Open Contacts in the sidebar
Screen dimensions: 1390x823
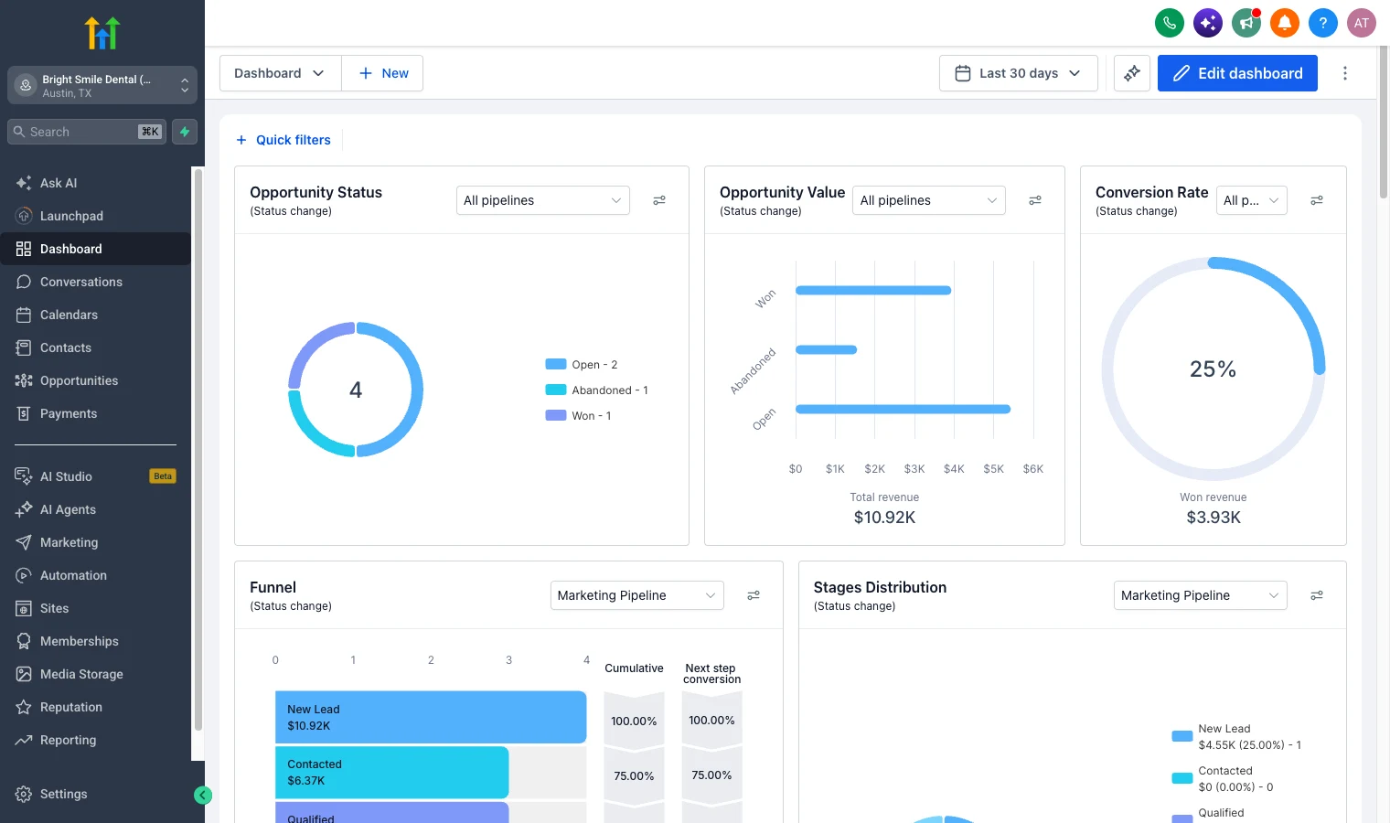tap(96, 347)
